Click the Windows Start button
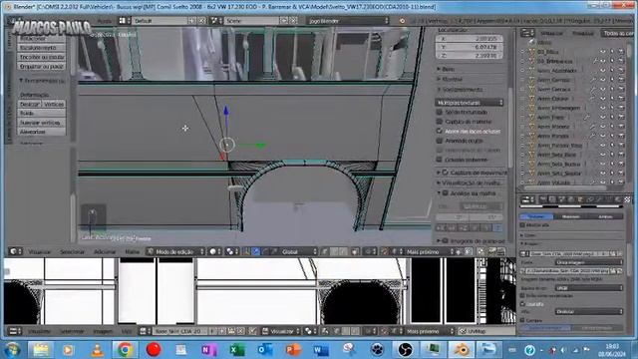The width and height of the screenshot is (638, 359). (x=12, y=349)
